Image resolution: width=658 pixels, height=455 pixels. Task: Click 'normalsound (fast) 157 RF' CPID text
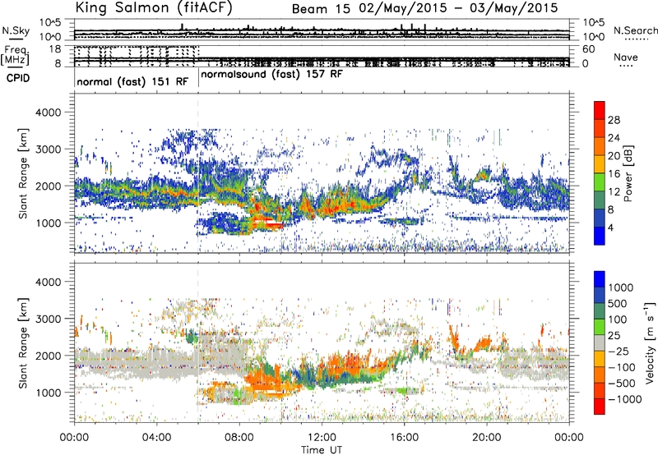[272, 75]
